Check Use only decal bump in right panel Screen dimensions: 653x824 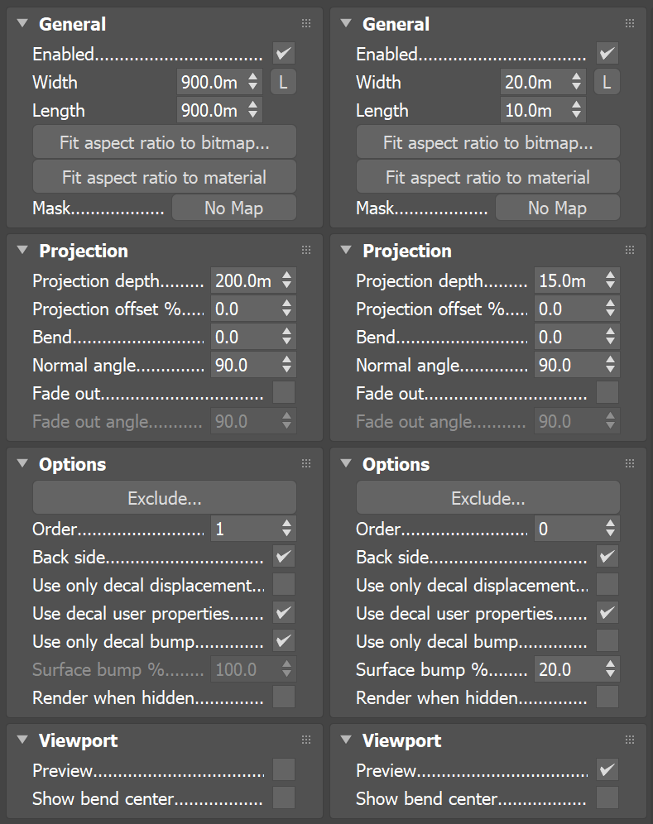pyautogui.click(x=607, y=640)
